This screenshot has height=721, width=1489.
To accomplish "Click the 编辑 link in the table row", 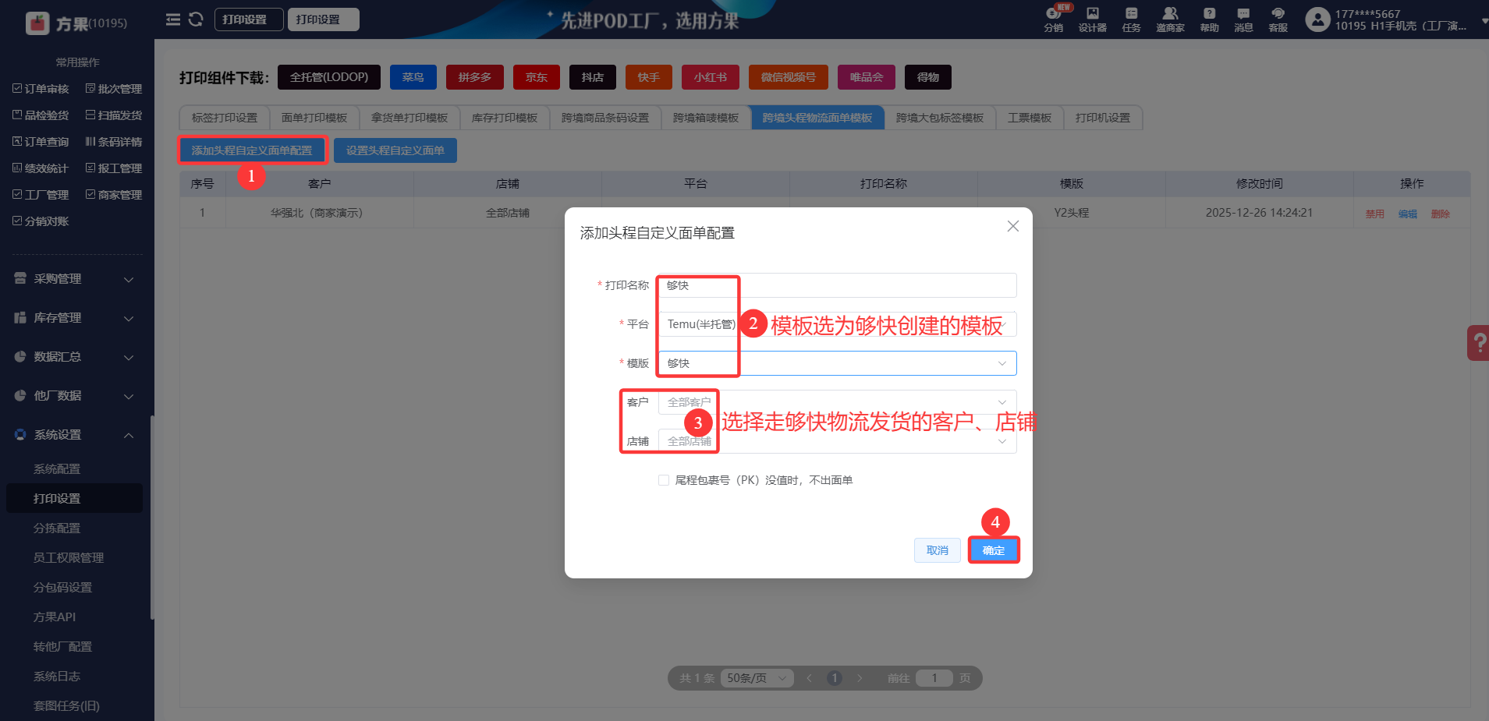I will pos(1408,214).
